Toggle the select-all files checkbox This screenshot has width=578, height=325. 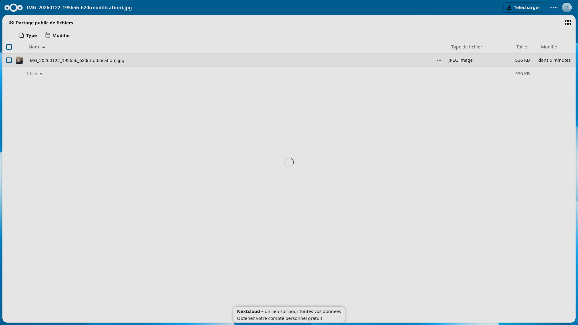[9, 47]
